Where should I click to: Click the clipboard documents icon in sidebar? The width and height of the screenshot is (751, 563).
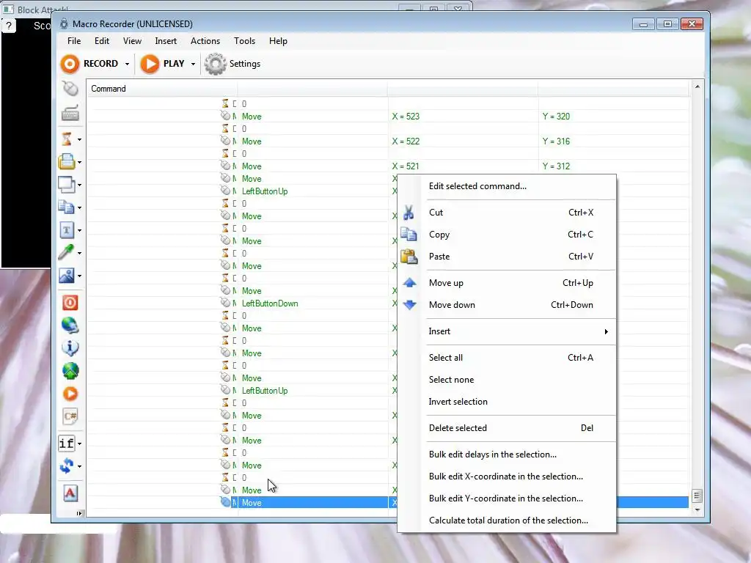pos(67,207)
